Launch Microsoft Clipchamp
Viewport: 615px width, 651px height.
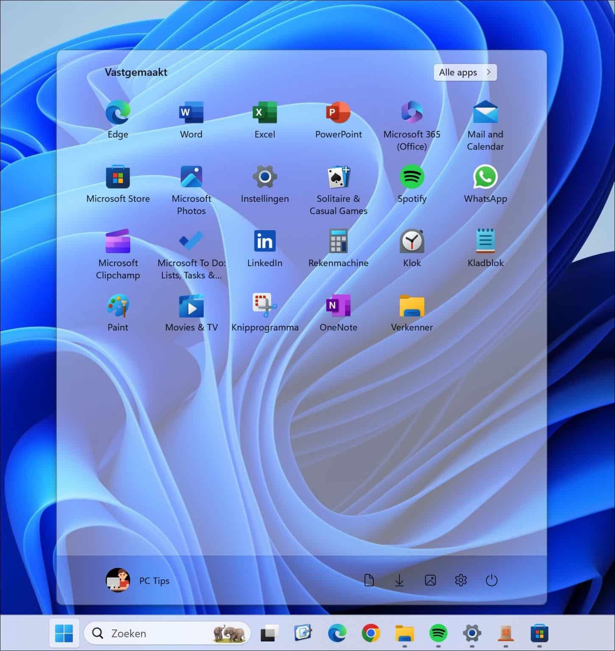[x=118, y=242]
